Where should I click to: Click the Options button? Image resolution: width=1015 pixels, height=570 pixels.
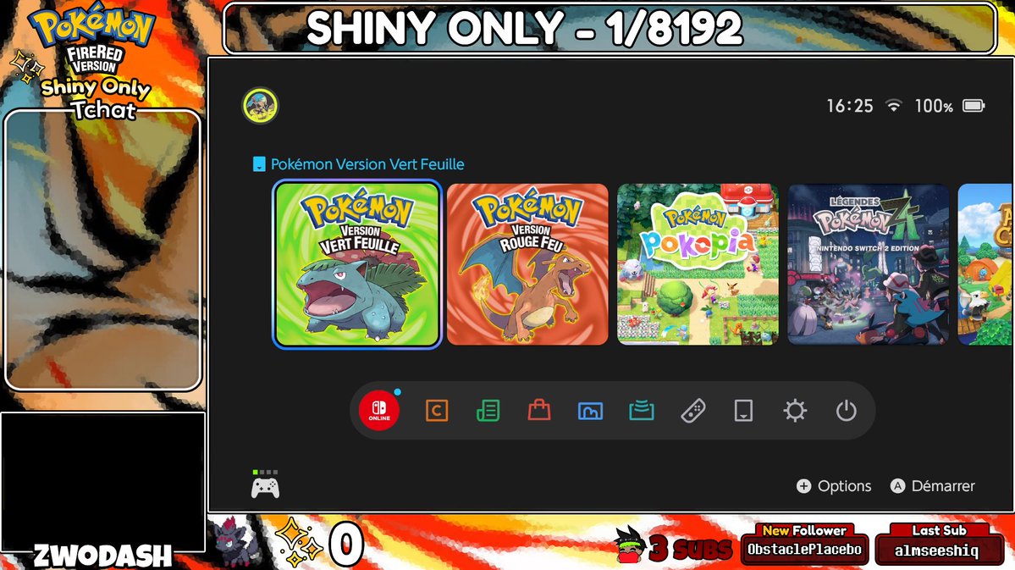[834, 486]
